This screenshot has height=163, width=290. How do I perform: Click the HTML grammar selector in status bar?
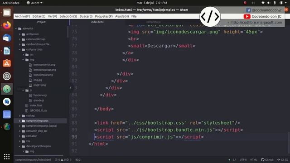point(254,160)
